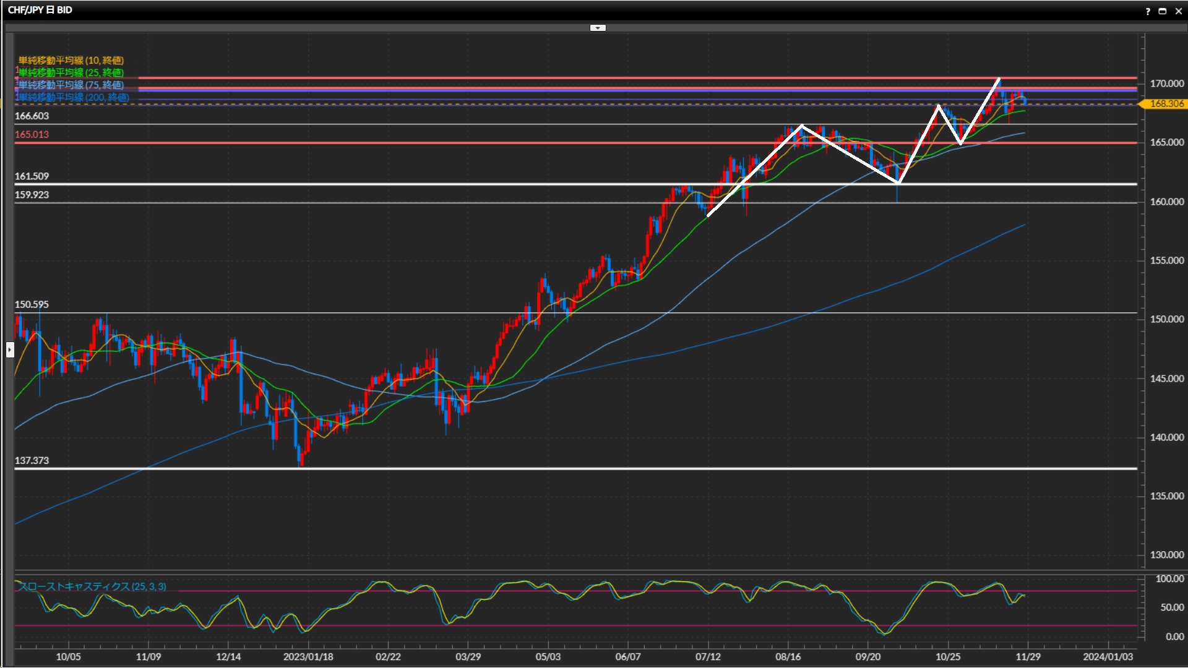Select the blue 単純移動平均線 (200) legend

pos(73,97)
